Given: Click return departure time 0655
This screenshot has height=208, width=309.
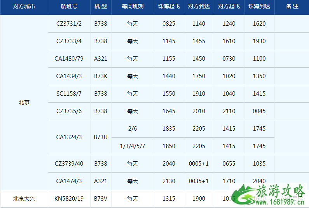Looking at the screenshot, I should pyautogui.click(x=229, y=164).
